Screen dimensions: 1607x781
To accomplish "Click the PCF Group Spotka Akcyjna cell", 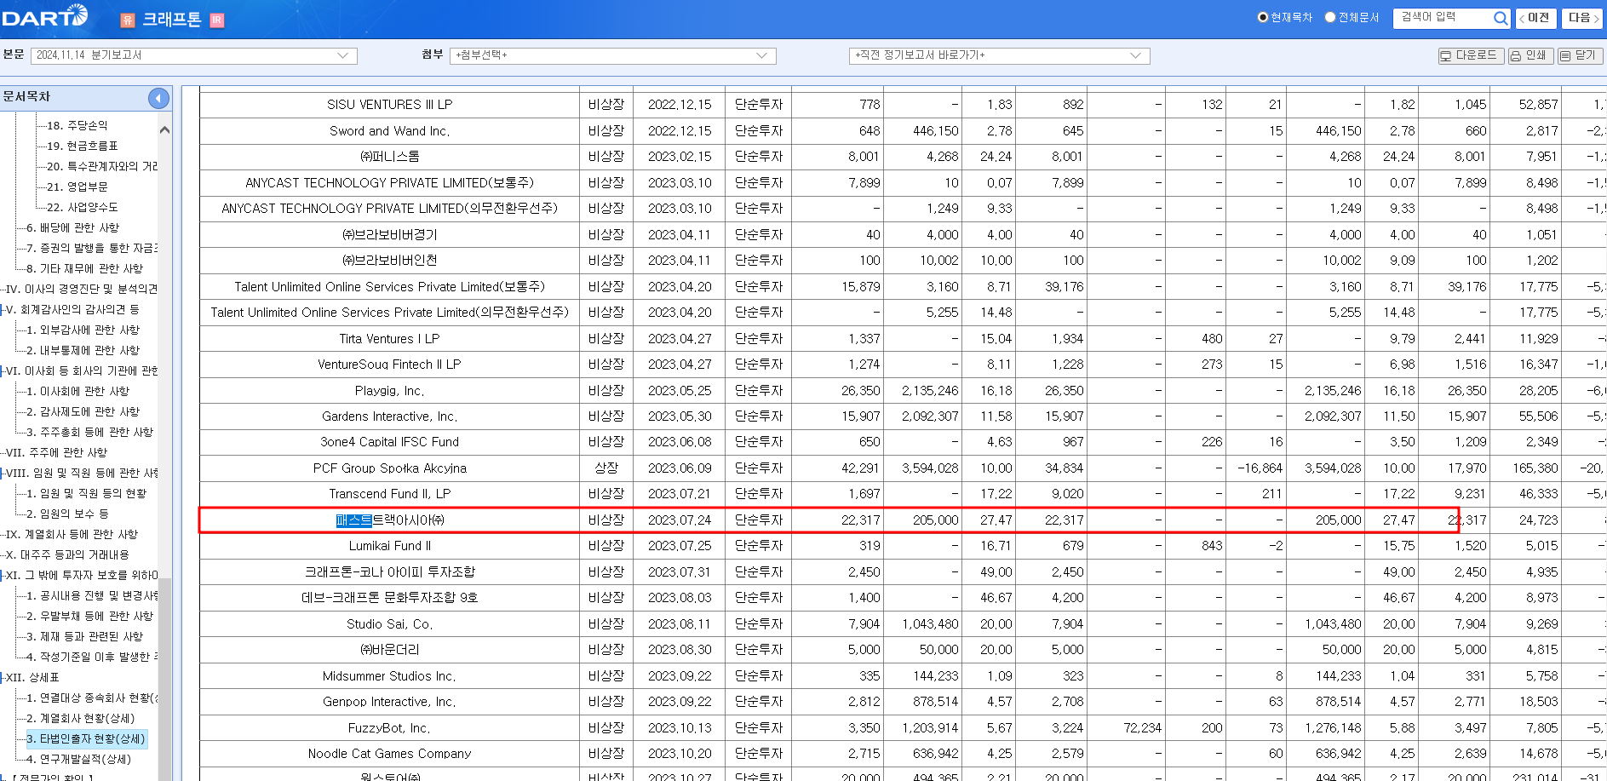I will point(389,468).
